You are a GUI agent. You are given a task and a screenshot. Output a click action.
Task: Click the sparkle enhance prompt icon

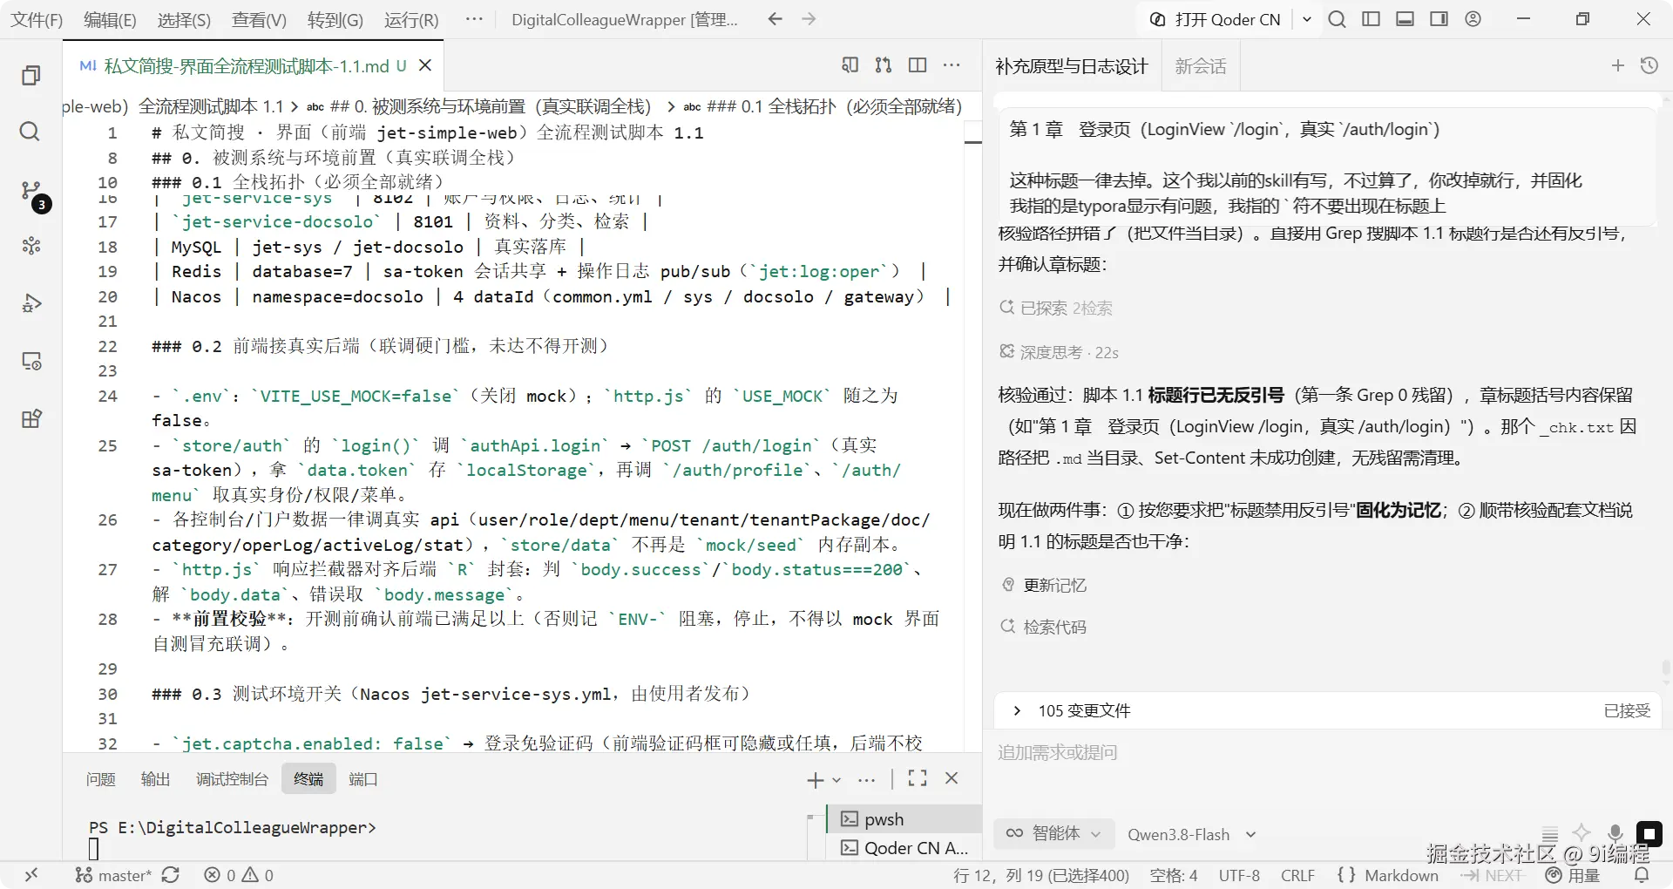pyautogui.click(x=1582, y=833)
